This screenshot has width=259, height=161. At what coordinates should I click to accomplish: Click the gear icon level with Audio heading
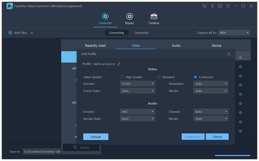pyautogui.click(x=241, y=103)
